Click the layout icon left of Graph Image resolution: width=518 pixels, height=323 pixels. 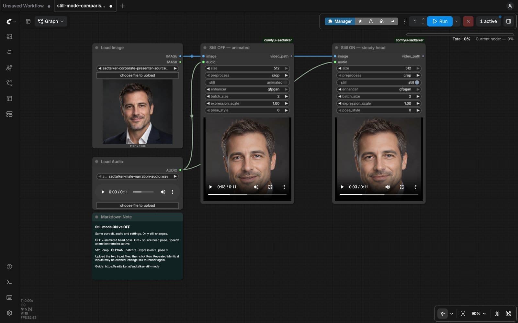(x=28, y=21)
